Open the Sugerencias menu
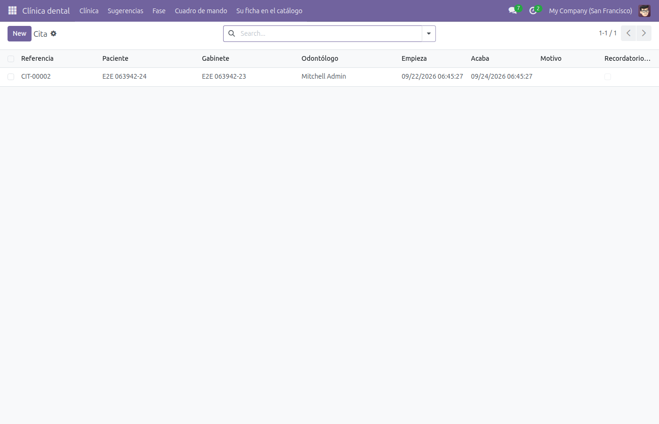Viewport: 659px width, 424px height. click(125, 10)
